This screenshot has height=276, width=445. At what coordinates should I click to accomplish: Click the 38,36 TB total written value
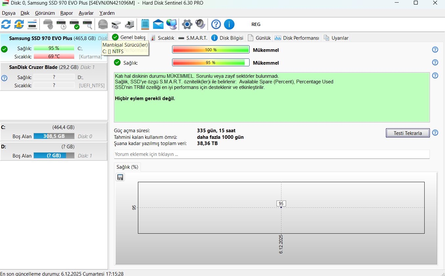[207, 143]
